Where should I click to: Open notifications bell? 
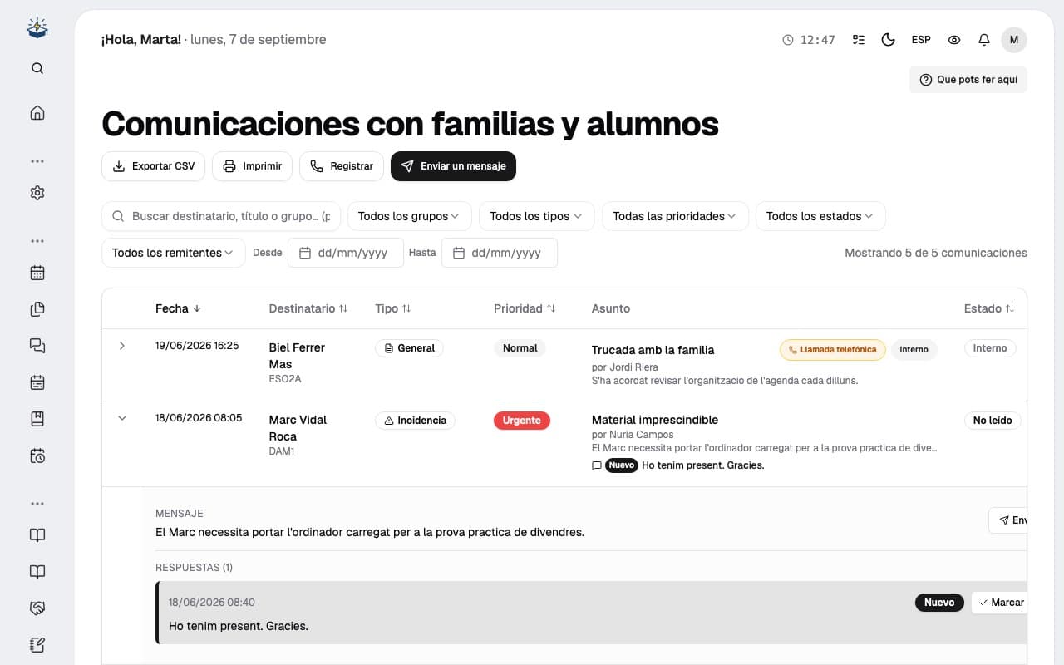pos(984,40)
